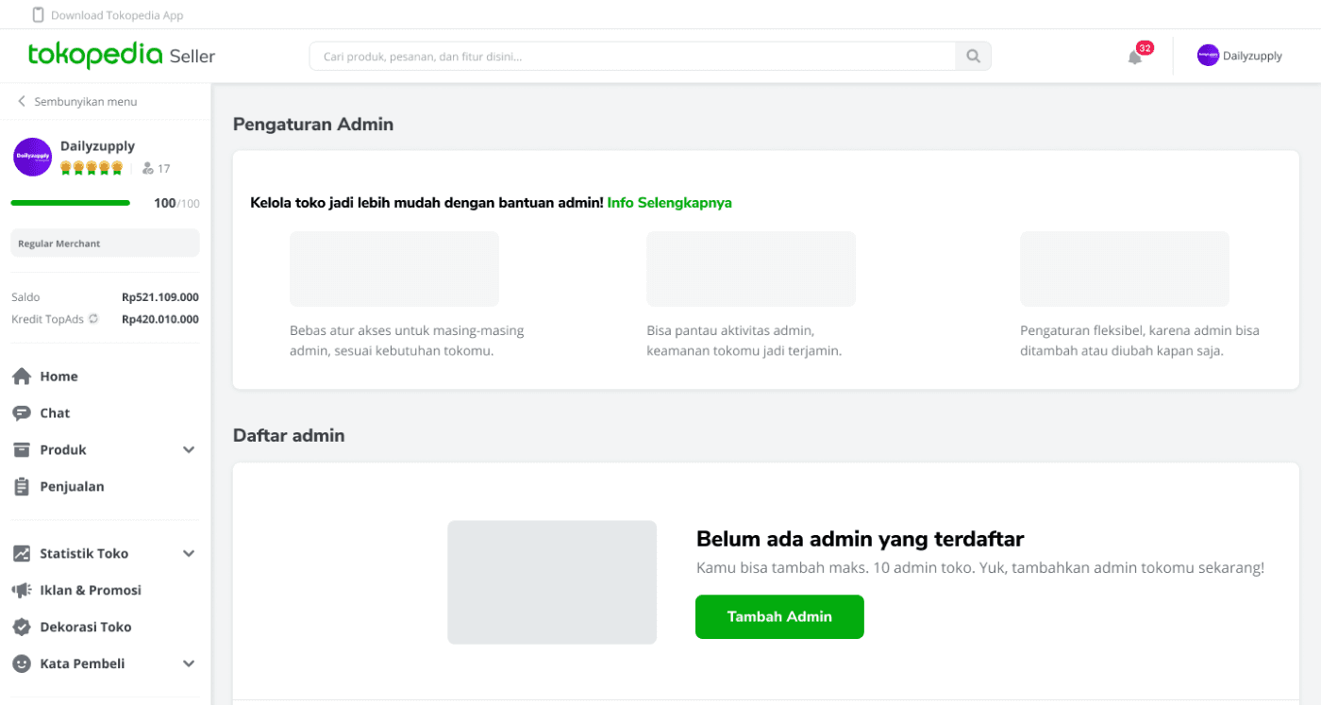The image size is (1321, 705).
Task: Open the Info Selengkapnya link
Action: pyautogui.click(x=669, y=203)
